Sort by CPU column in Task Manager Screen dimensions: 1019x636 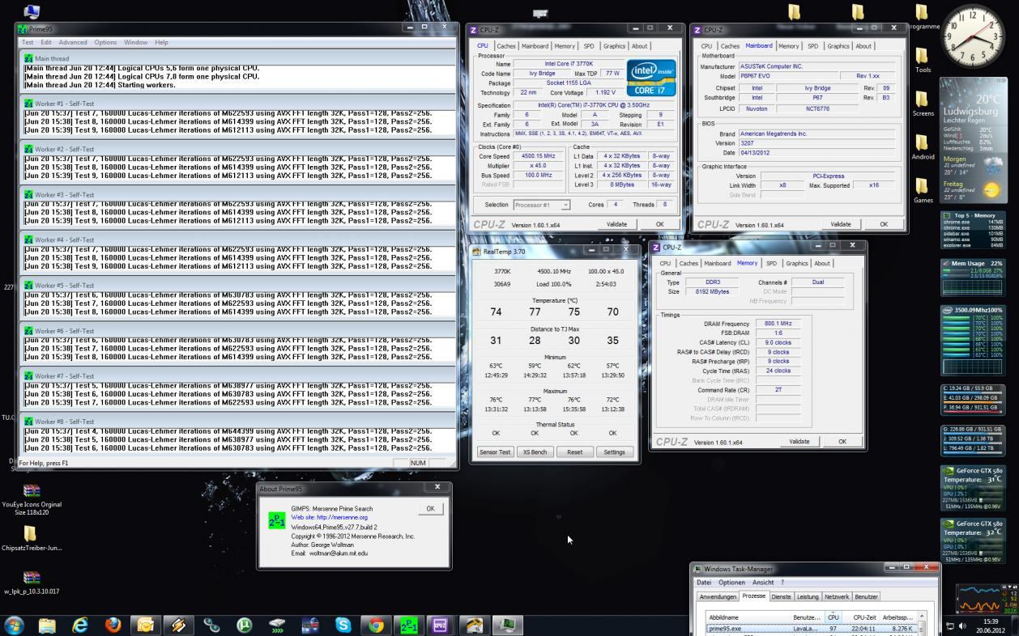coord(833,617)
